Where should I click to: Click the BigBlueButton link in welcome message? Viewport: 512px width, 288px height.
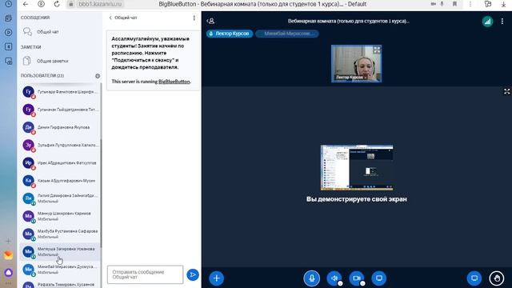coord(174,82)
